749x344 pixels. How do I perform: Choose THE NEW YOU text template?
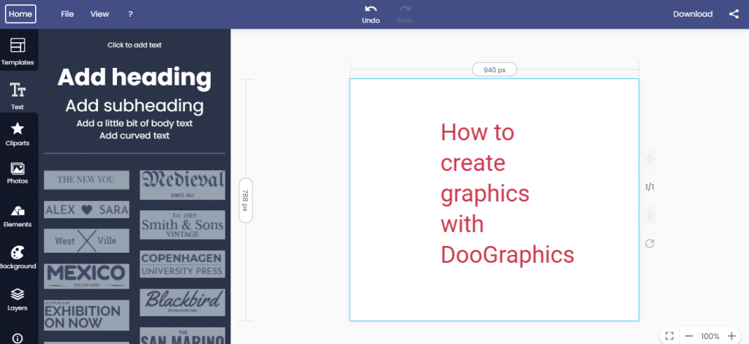coord(86,180)
